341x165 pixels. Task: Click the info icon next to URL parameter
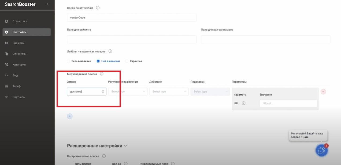click(x=243, y=103)
